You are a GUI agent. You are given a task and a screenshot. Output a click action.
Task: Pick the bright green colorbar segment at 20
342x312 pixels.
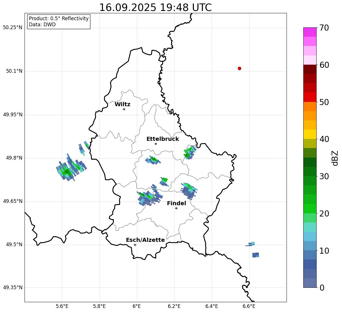(310, 208)
